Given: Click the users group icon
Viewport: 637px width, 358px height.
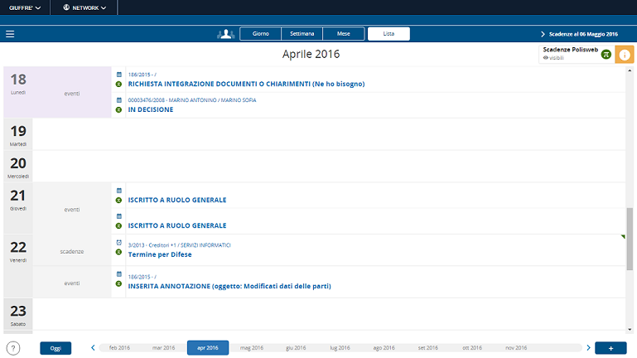Looking at the screenshot, I should point(225,34).
